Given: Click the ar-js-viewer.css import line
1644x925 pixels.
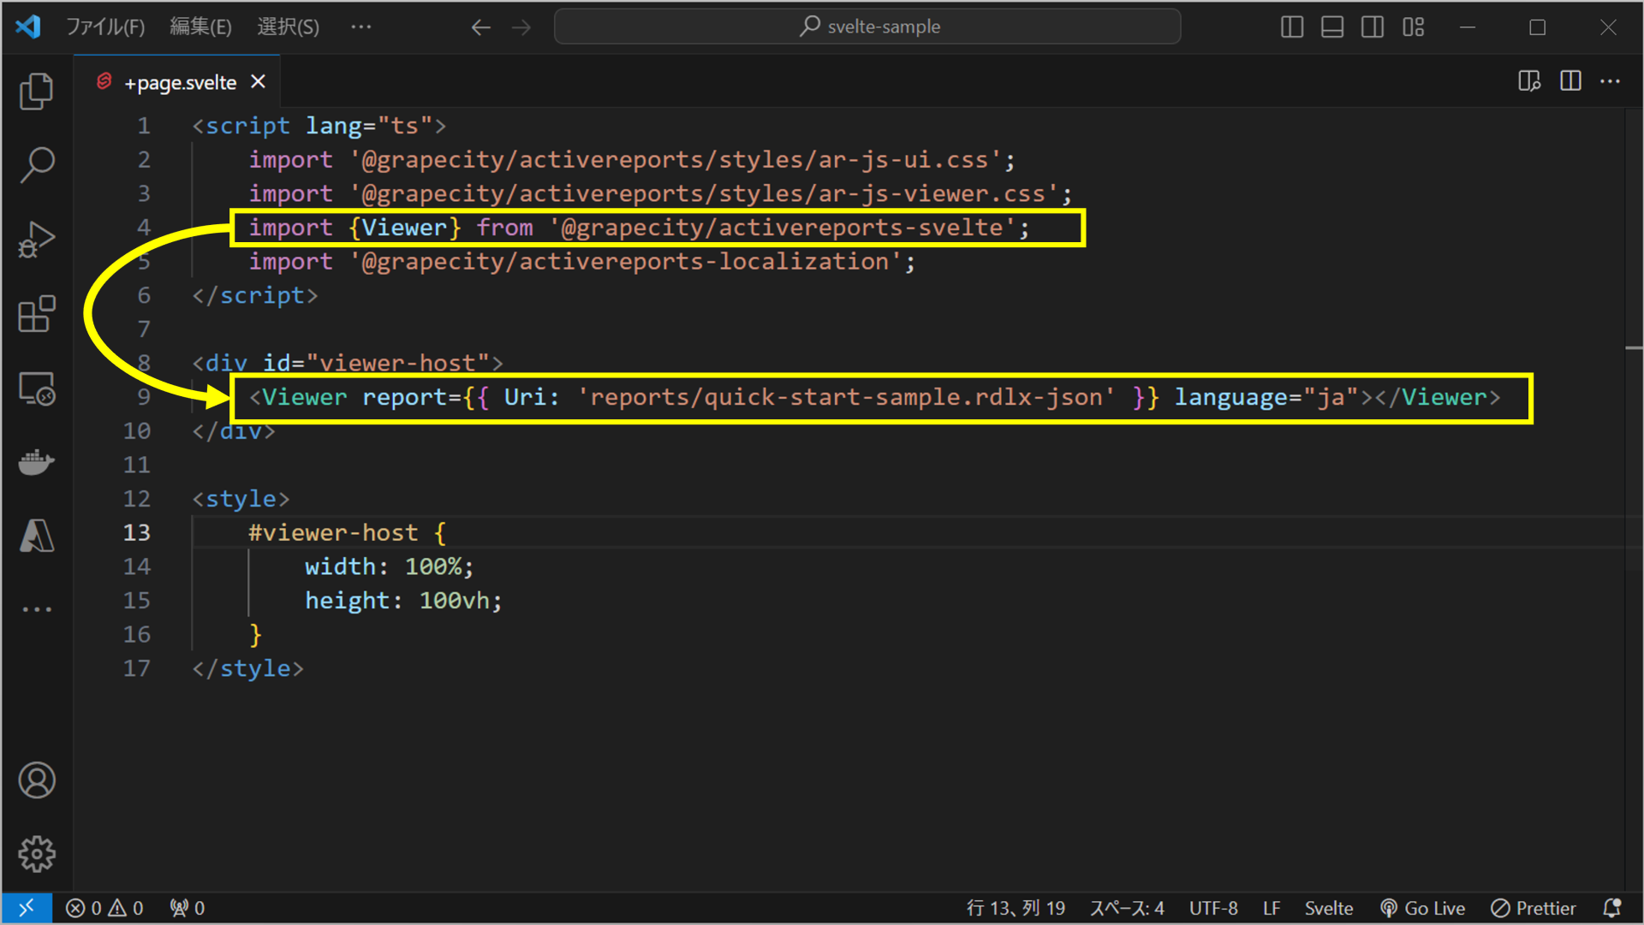Looking at the screenshot, I should pyautogui.click(x=660, y=194).
